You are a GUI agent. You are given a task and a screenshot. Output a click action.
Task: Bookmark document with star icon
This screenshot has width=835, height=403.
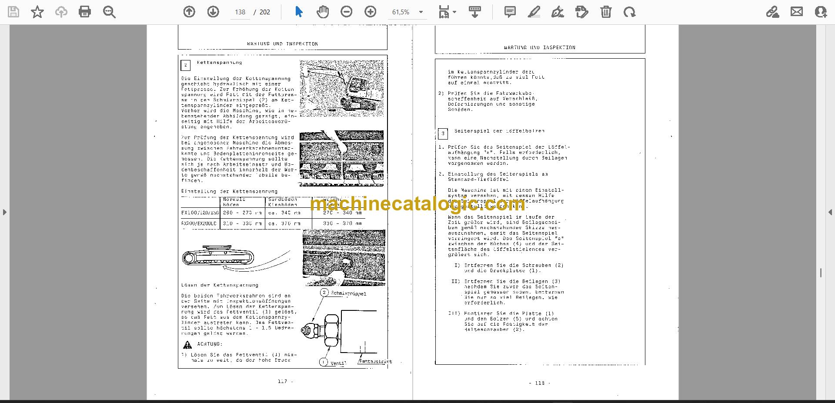[x=37, y=12]
